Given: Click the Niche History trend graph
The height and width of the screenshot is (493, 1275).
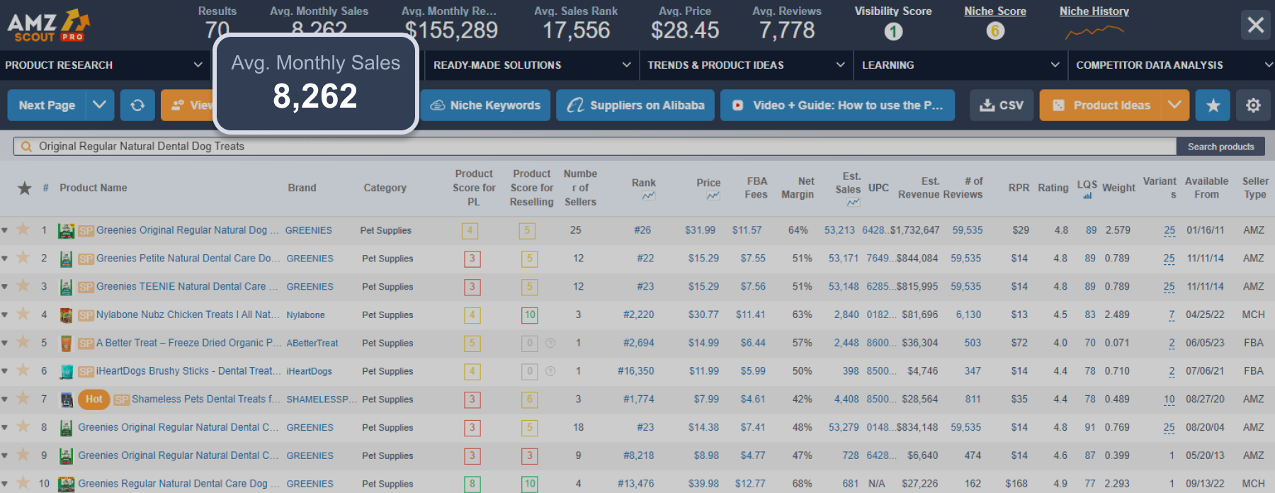Looking at the screenshot, I should 1094,31.
